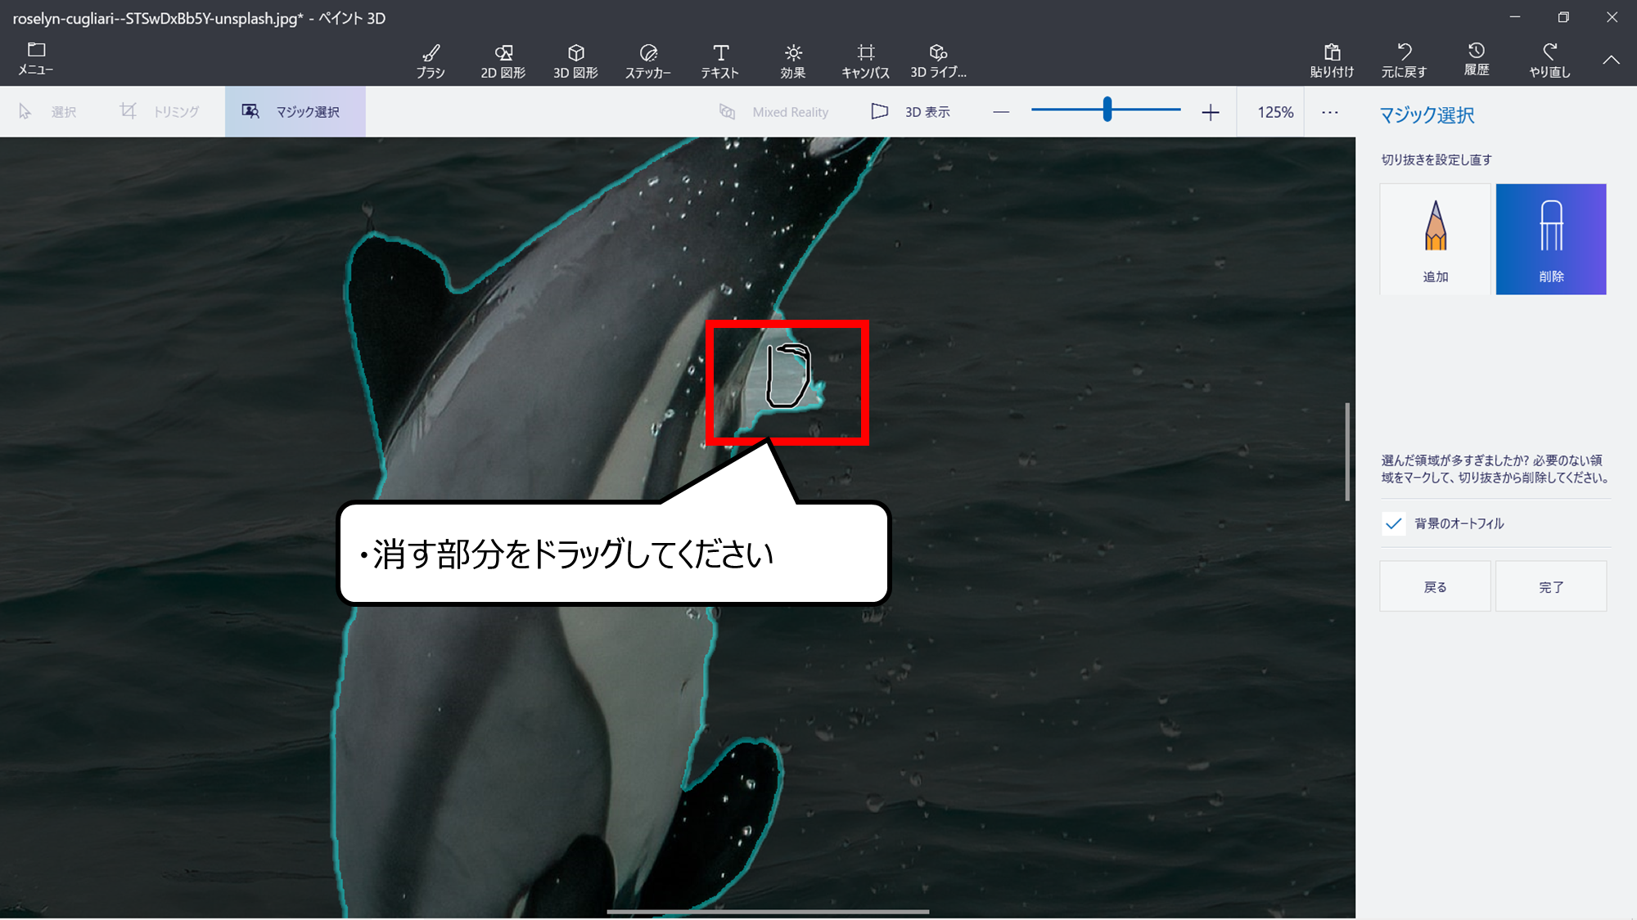
Task: Zoom out with the minus icon
Action: 1001,112
